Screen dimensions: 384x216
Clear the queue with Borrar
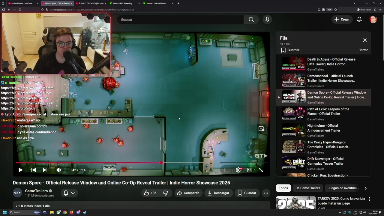[x=363, y=50]
